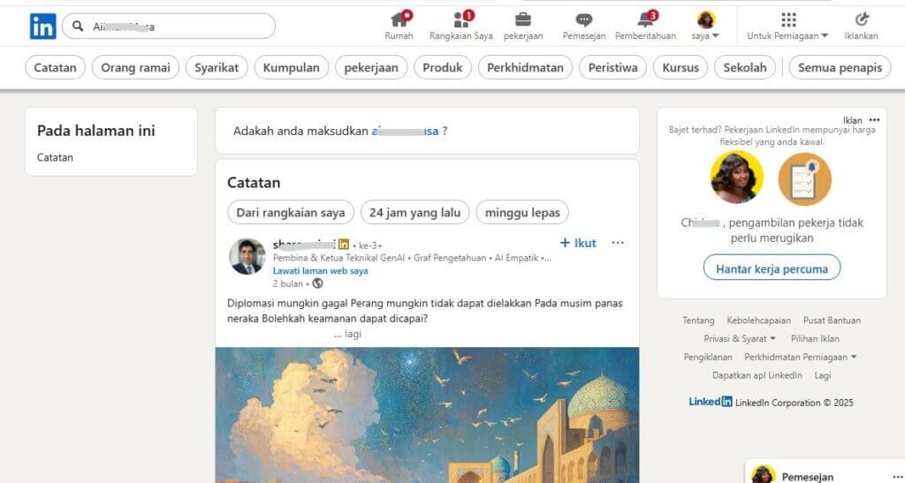Image resolution: width=905 pixels, height=483 pixels.
Task: Open Pemesejan chat bubble icon
Action: 584,20
